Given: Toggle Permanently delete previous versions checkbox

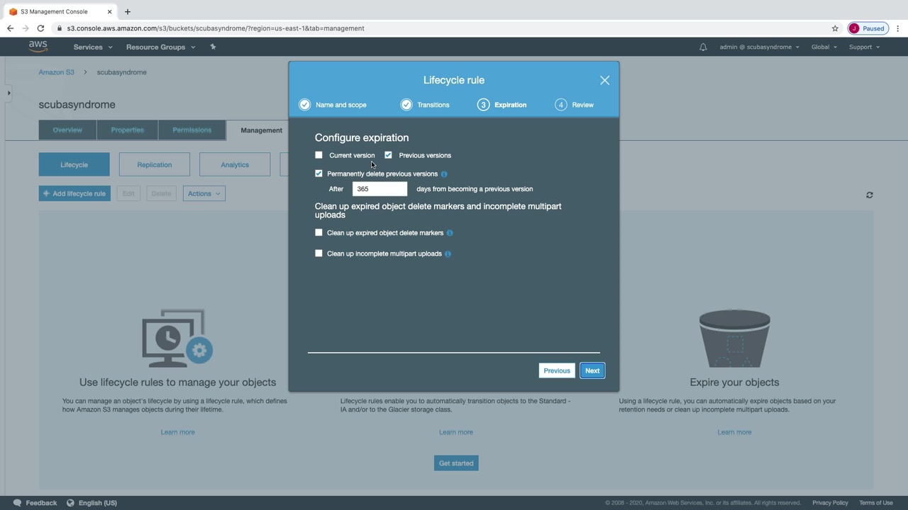Looking at the screenshot, I should click(x=319, y=174).
